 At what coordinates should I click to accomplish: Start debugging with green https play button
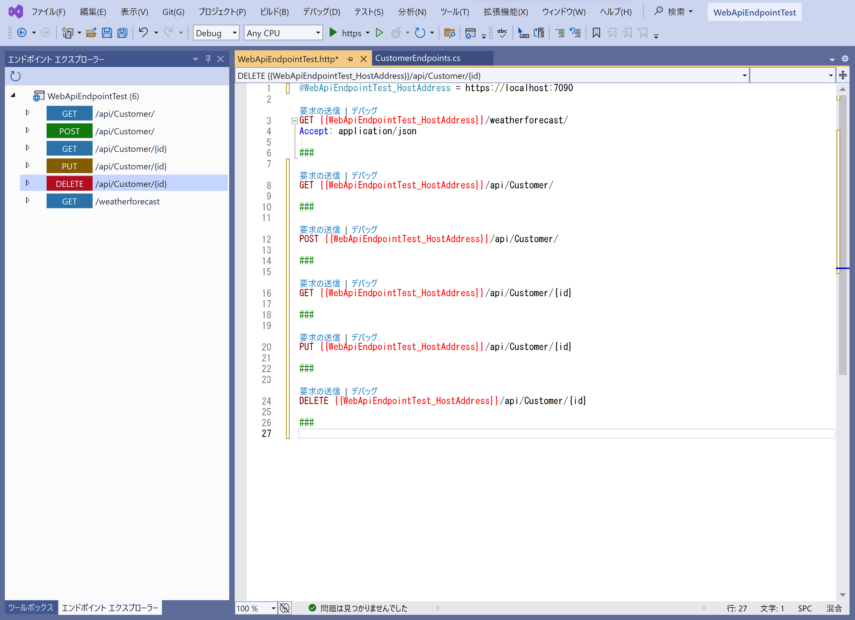pyautogui.click(x=333, y=33)
